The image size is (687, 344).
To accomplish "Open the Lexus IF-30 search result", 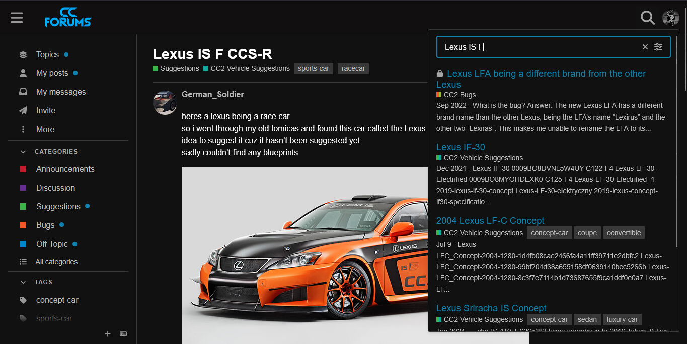I will click(461, 147).
